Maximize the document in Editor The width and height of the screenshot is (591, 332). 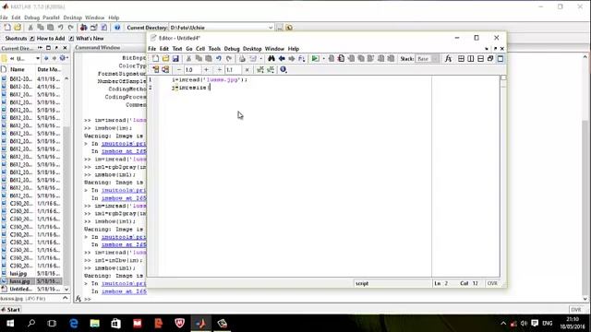click(x=501, y=59)
